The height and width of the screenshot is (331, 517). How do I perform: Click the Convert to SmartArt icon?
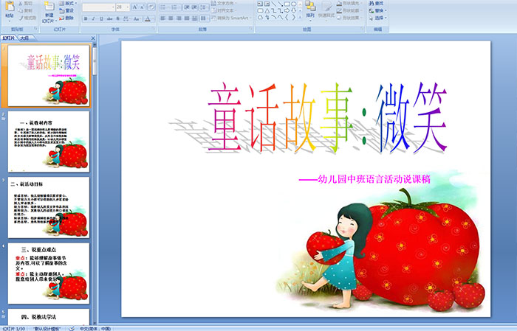(x=213, y=18)
